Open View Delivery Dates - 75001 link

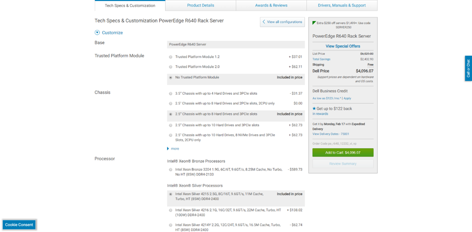point(331,134)
